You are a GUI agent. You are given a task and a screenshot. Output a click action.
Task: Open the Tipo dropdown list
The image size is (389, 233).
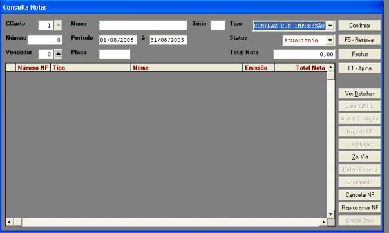330,26
